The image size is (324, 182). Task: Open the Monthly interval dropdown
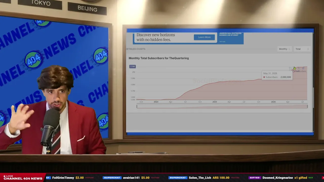click(285, 49)
